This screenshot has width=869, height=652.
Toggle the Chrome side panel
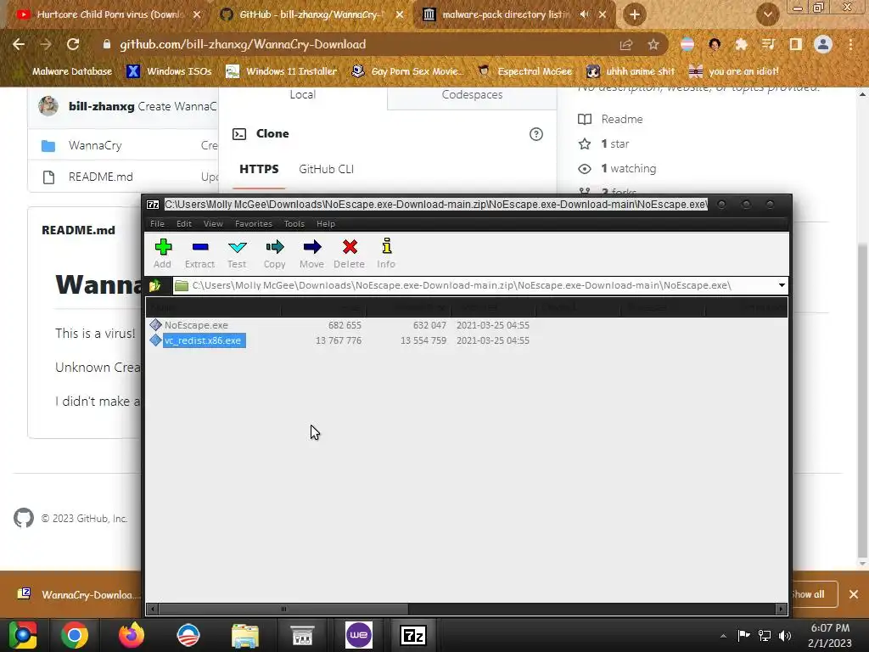click(796, 44)
